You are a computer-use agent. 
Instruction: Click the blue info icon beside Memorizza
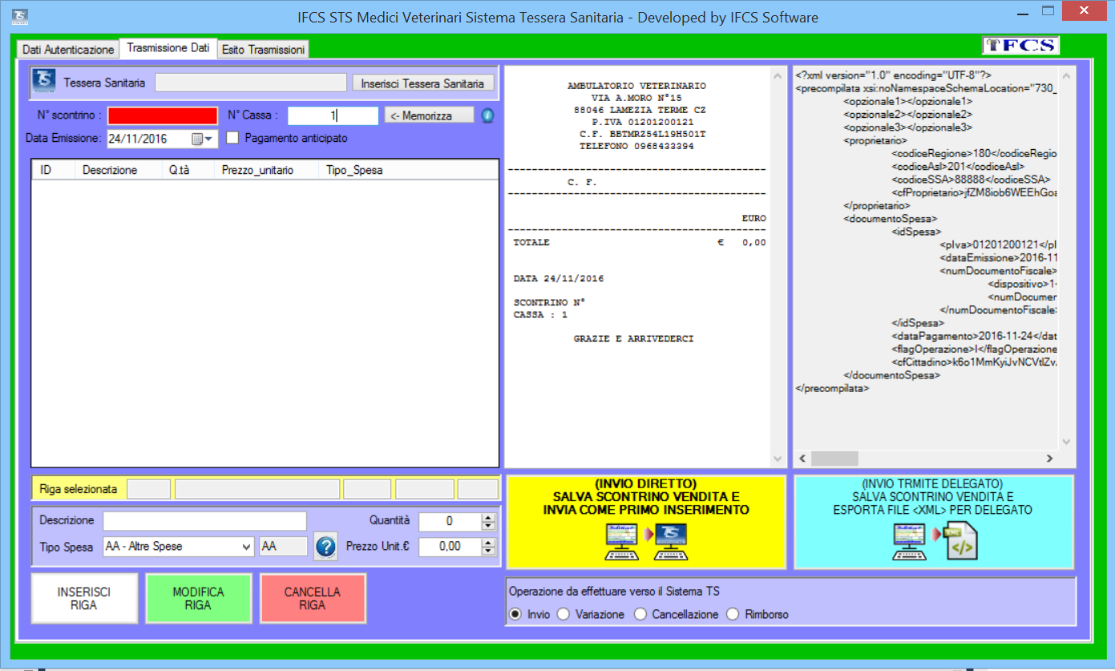coord(487,115)
